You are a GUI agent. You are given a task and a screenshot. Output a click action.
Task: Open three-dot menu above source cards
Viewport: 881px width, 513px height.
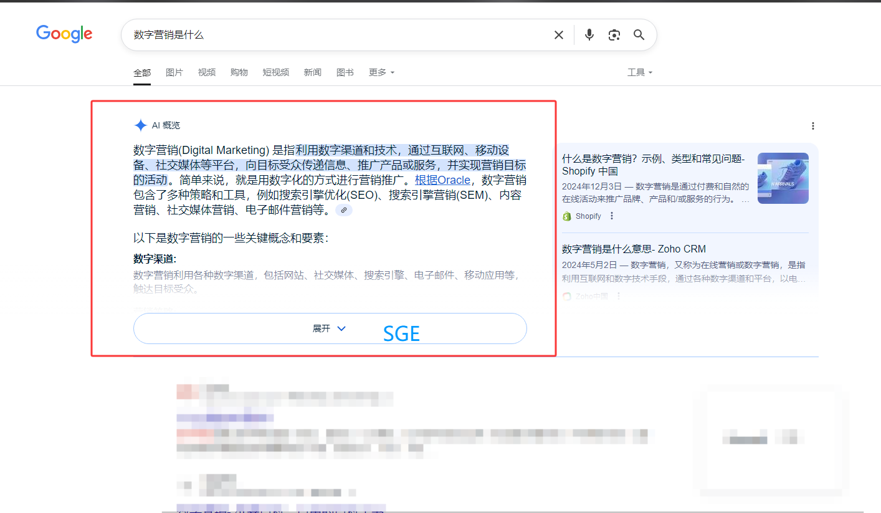[812, 126]
